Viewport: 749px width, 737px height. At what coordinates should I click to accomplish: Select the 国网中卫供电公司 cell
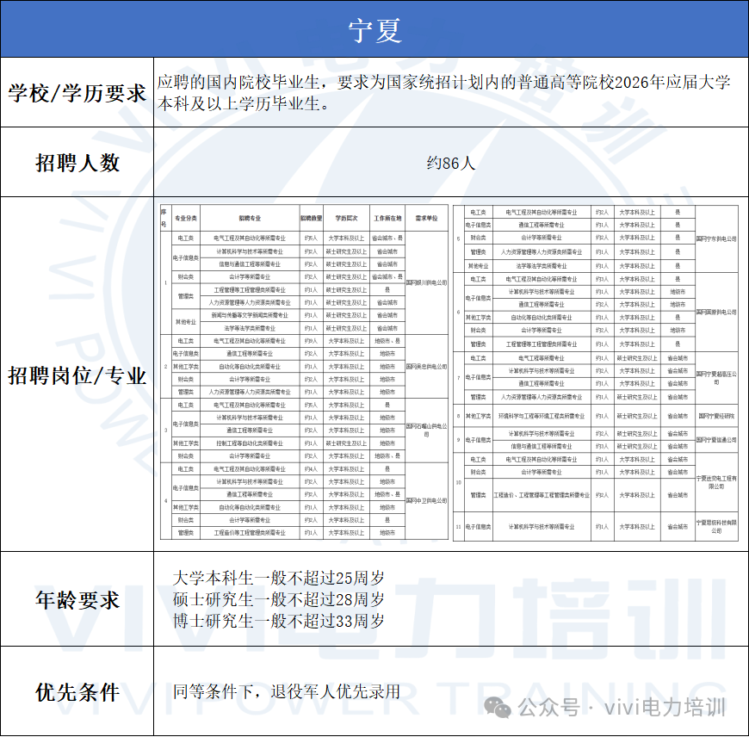pos(426,500)
